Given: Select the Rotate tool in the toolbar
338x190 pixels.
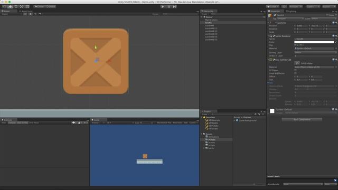Looking at the screenshot, I should click(16, 7).
